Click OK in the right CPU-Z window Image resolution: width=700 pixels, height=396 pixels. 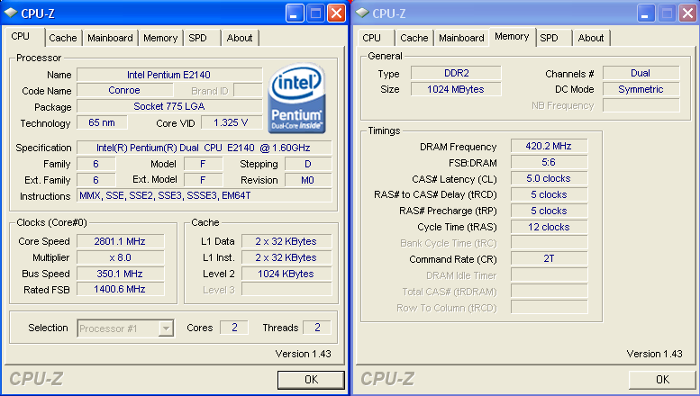[x=662, y=380]
